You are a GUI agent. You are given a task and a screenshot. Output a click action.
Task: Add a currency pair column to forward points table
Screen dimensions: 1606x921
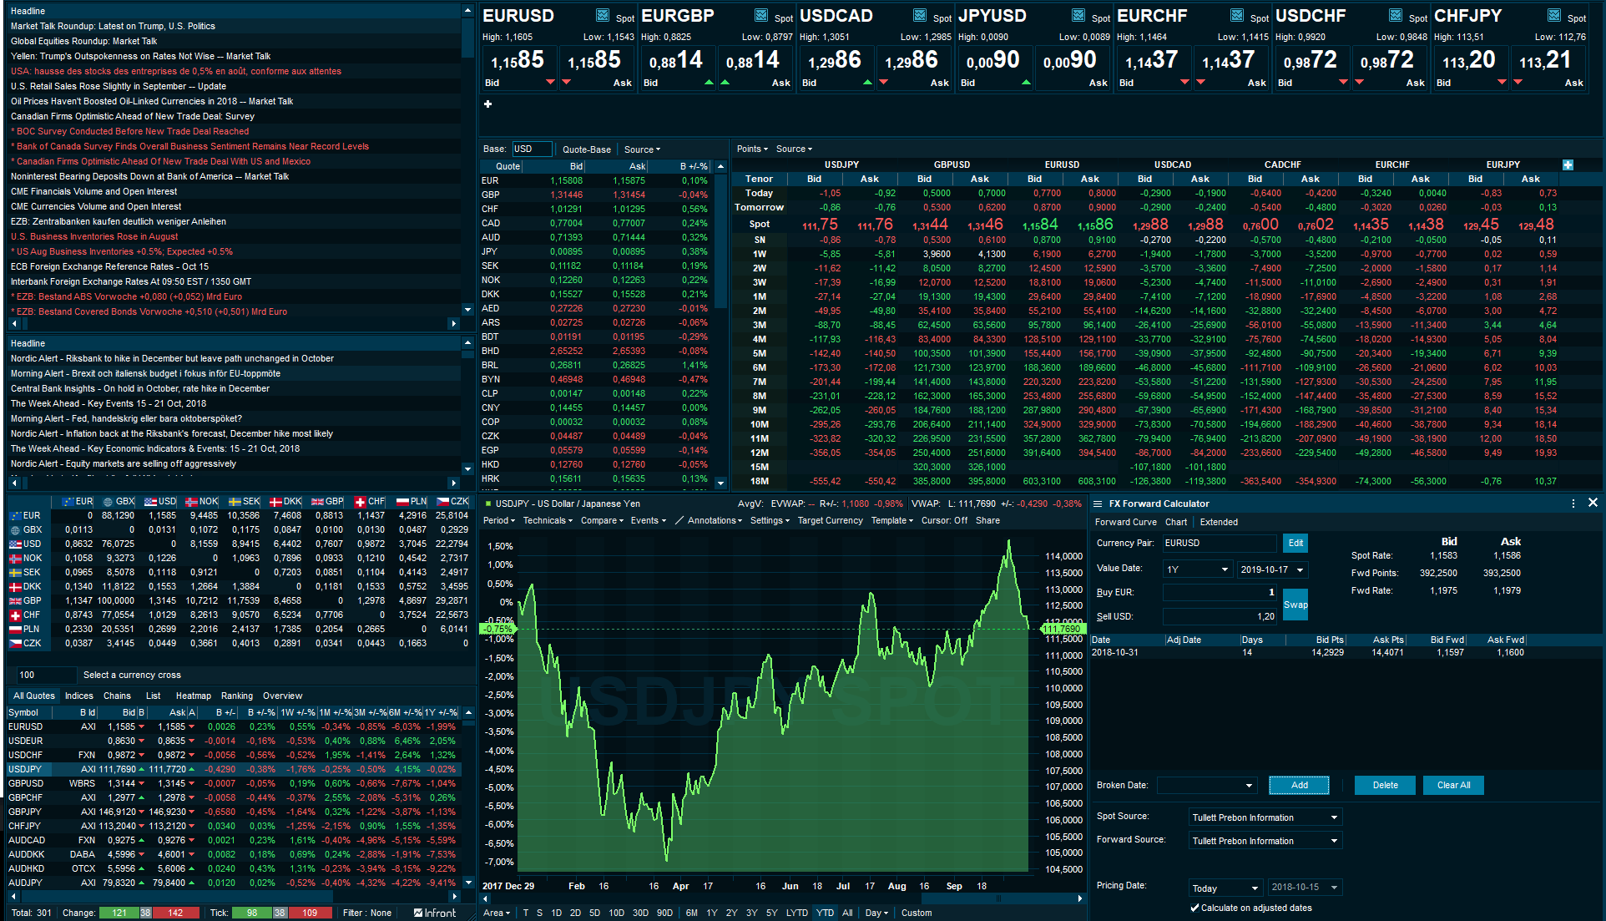point(1568,164)
